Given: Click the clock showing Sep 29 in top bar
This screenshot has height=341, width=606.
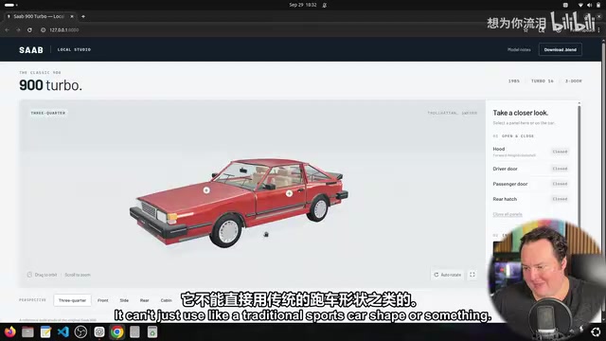Looking at the screenshot, I should (303, 5).
